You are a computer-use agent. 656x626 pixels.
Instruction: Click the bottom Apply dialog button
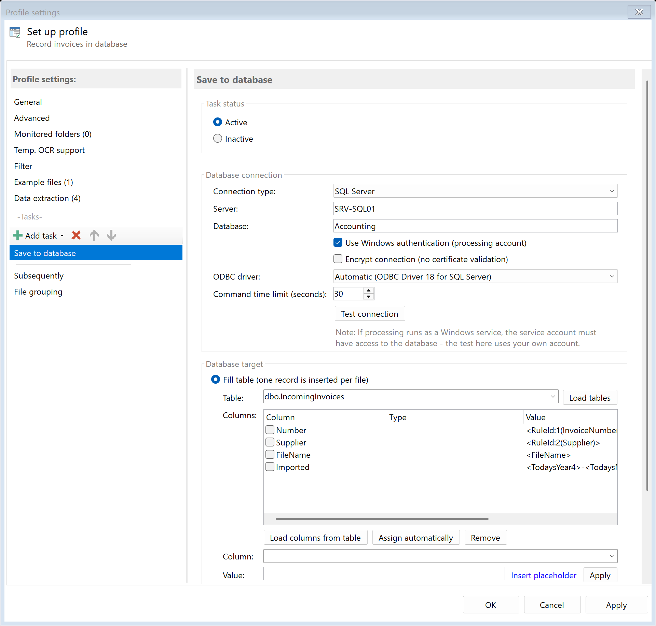click(616, 605)
